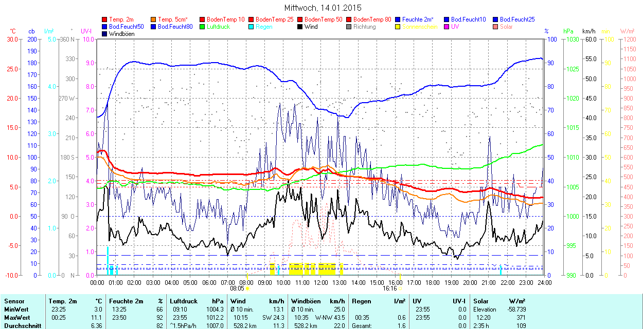Select the Sensor column header in table
Screen dimensions: 643x329
[x=14, y=301]
